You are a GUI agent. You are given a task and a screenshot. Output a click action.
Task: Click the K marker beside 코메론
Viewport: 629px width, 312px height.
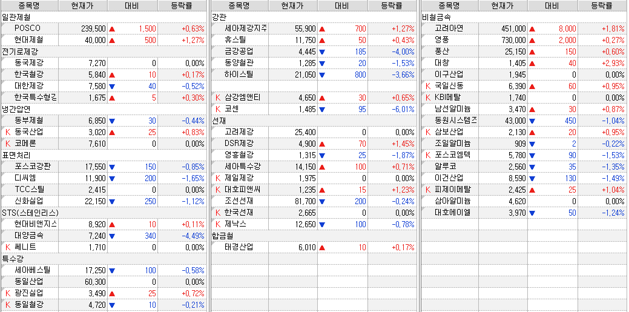[x=8, y=144]
